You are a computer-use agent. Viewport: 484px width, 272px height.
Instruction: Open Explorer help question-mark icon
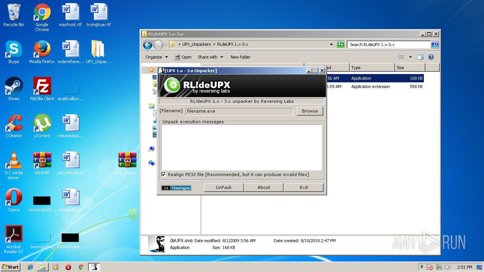pyautogui.click(x=431, y=57)
